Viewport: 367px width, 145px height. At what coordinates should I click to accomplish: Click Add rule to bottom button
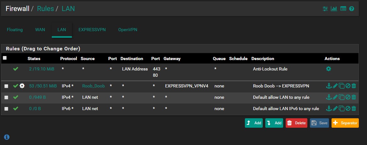(274, 123)
